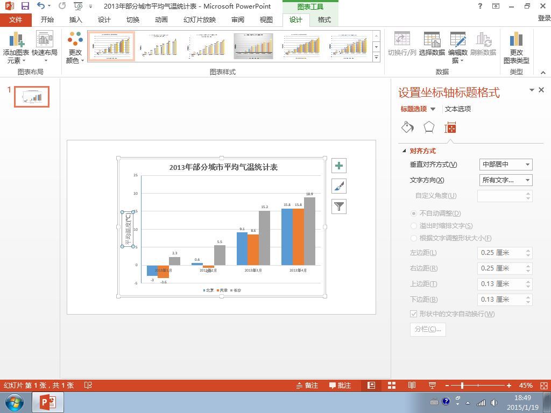Switch to the 插入 ribbon tab

click(75, 20)
